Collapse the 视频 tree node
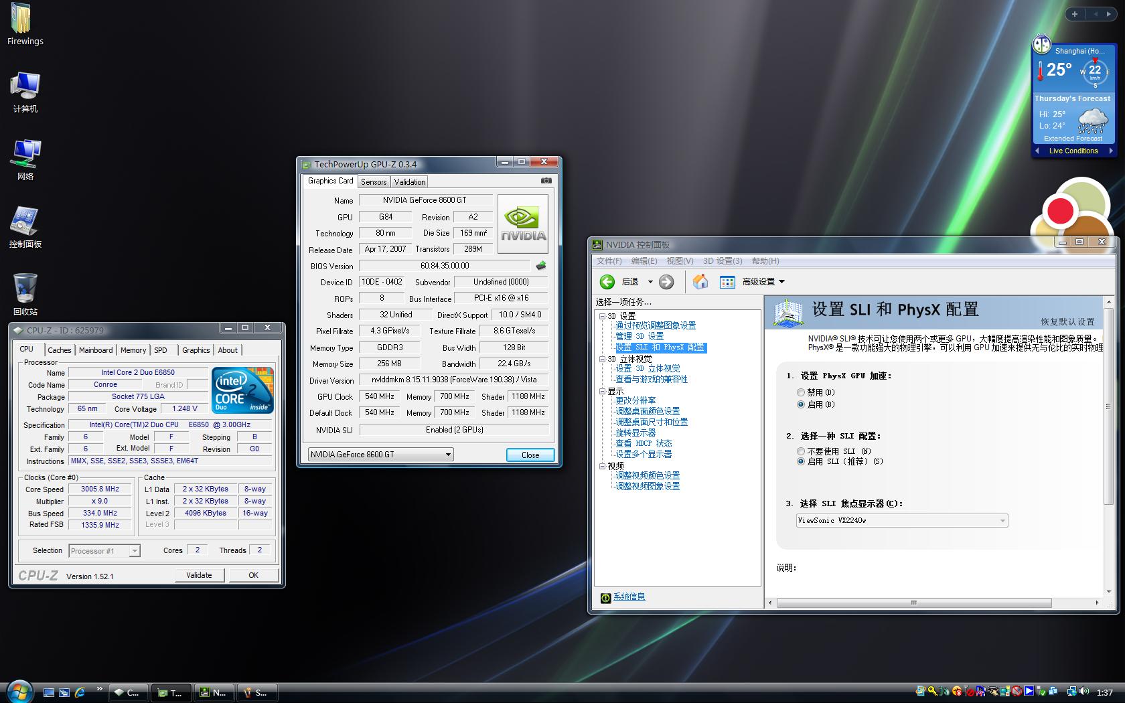Viewport: 1125px width, 703px height. pyautogui.click(x=602, y=466)
